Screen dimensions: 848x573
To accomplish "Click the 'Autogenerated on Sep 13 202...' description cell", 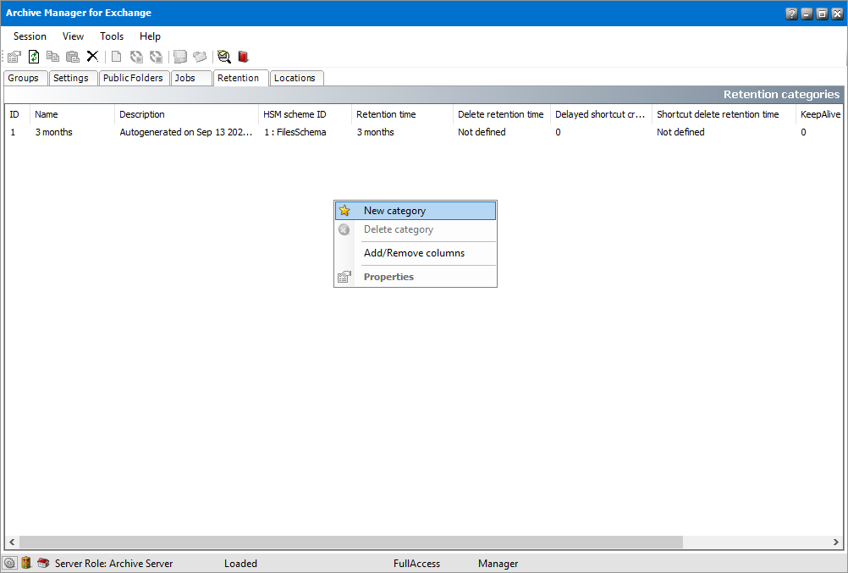I will pos(186,132).
